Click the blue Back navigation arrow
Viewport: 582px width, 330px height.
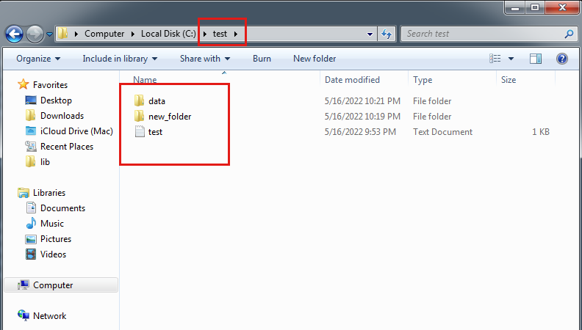tap(14, 34)
